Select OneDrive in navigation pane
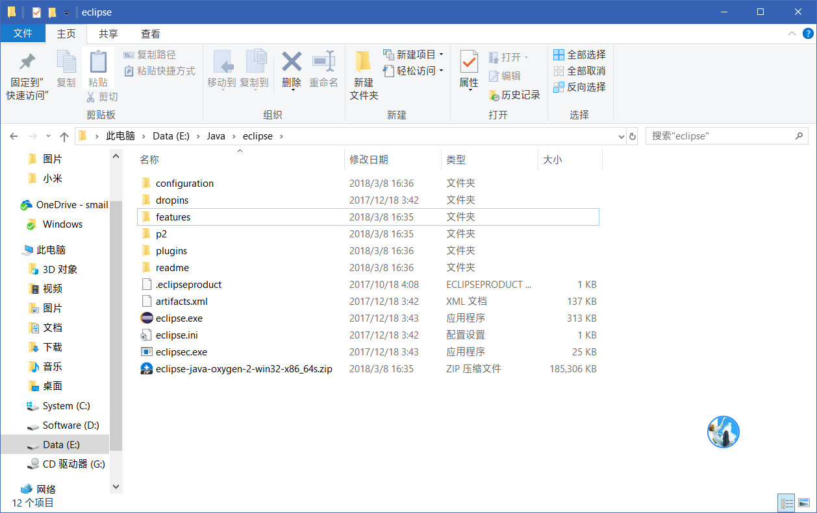This screenshot has height=513, width=817. coord(64,204)
